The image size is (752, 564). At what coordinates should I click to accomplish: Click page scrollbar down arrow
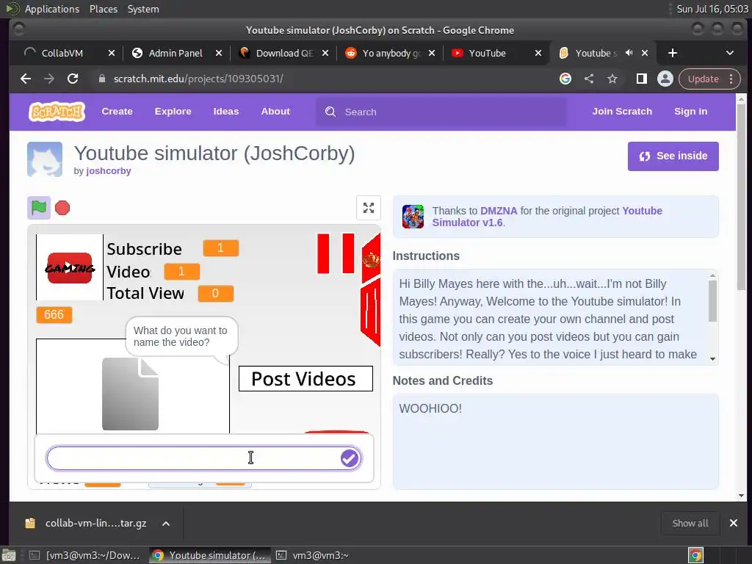point(742,496)
